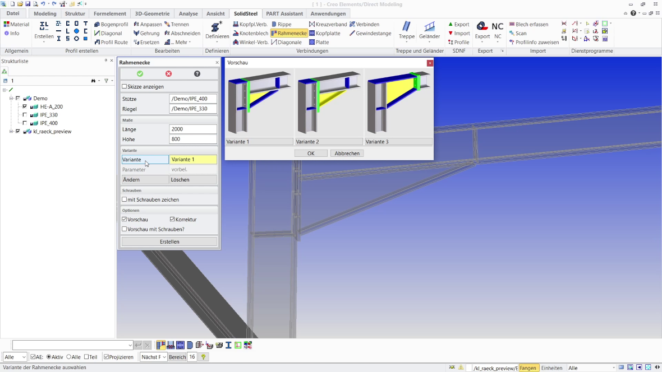Select the Profil Route tool
Viewport: 662px width, 372px height.
click(x=111, y=42)
